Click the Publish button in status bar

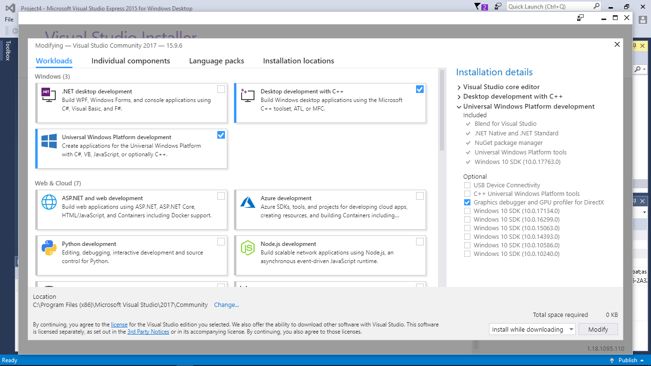(627, 360)
